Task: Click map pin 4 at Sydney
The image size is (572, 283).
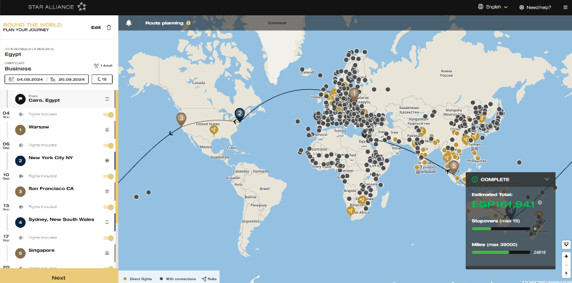Action: click(511, 212)
